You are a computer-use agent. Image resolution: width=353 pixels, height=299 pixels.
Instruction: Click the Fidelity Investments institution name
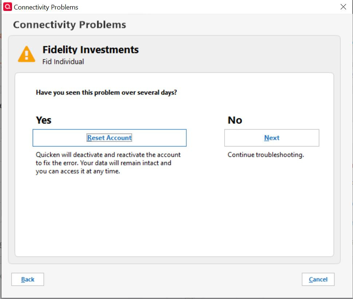(91, 50)
